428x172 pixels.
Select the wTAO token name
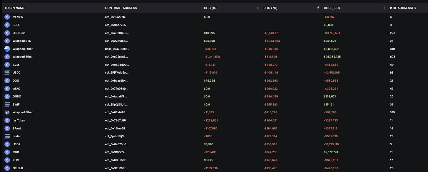[x=16, y=88]
